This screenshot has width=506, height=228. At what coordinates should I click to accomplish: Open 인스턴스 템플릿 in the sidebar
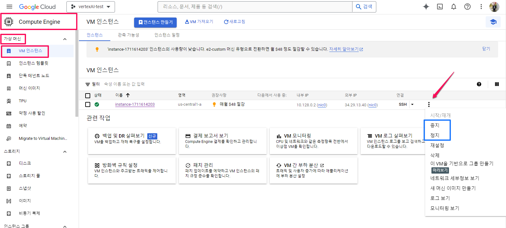pyautogui.click(x=34, y=63)
